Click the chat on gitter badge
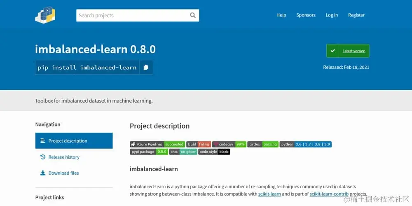 [x=183, y=152]
